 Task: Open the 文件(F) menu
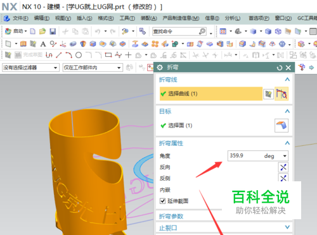coord(20,18)
